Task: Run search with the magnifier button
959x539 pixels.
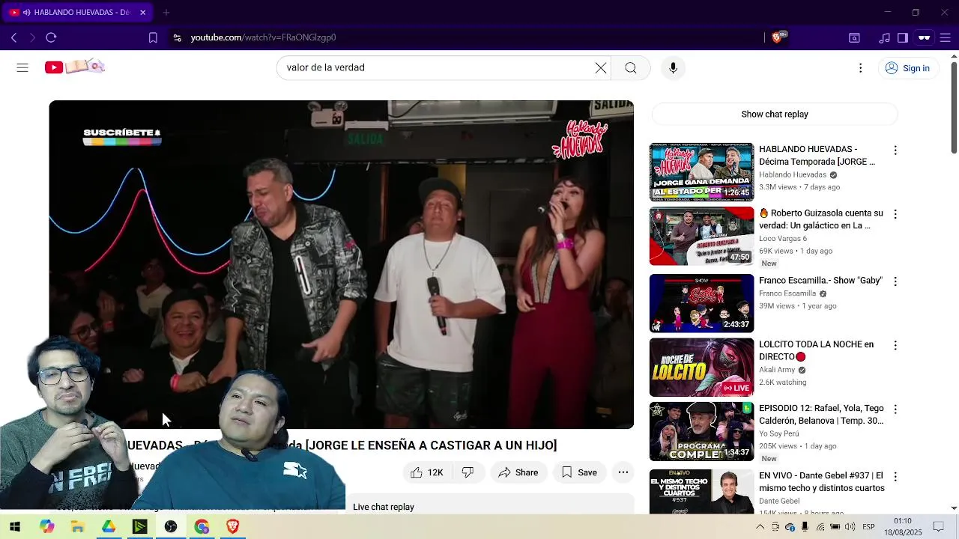Action: point(631,67)
